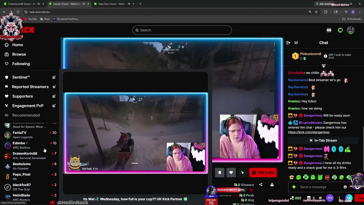The height and width of the screenshot is (205, 364).
Task: Open YouTube bookmark
Action: click(x=30, y=19)
